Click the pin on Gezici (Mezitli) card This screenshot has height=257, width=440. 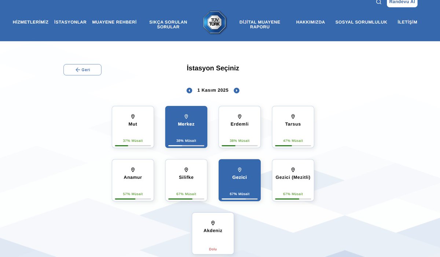pyautogui.click(x=293, y=170)
